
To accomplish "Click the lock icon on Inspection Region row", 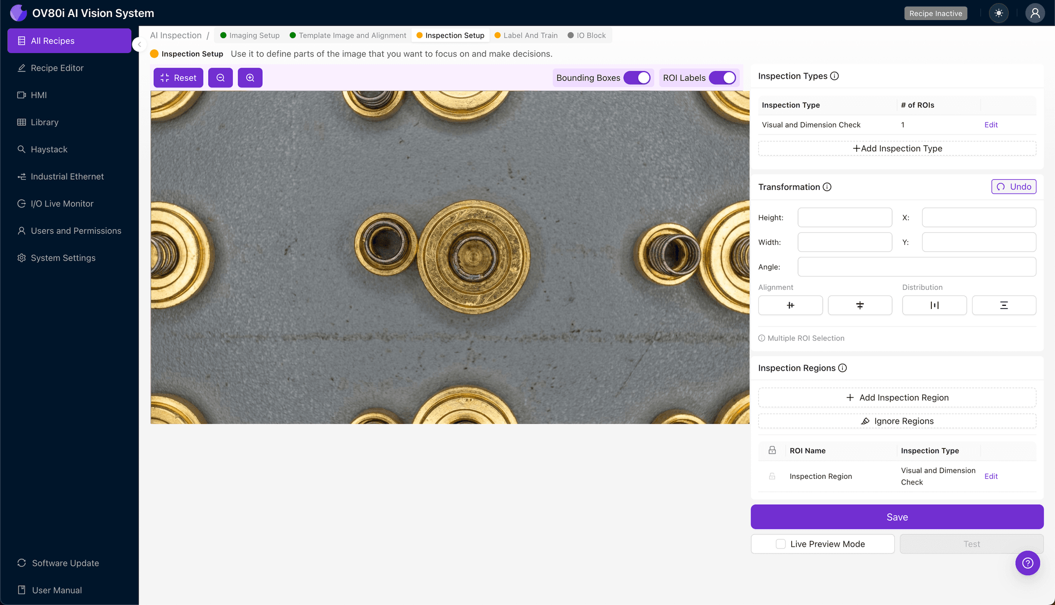I will tap(772, 476).
